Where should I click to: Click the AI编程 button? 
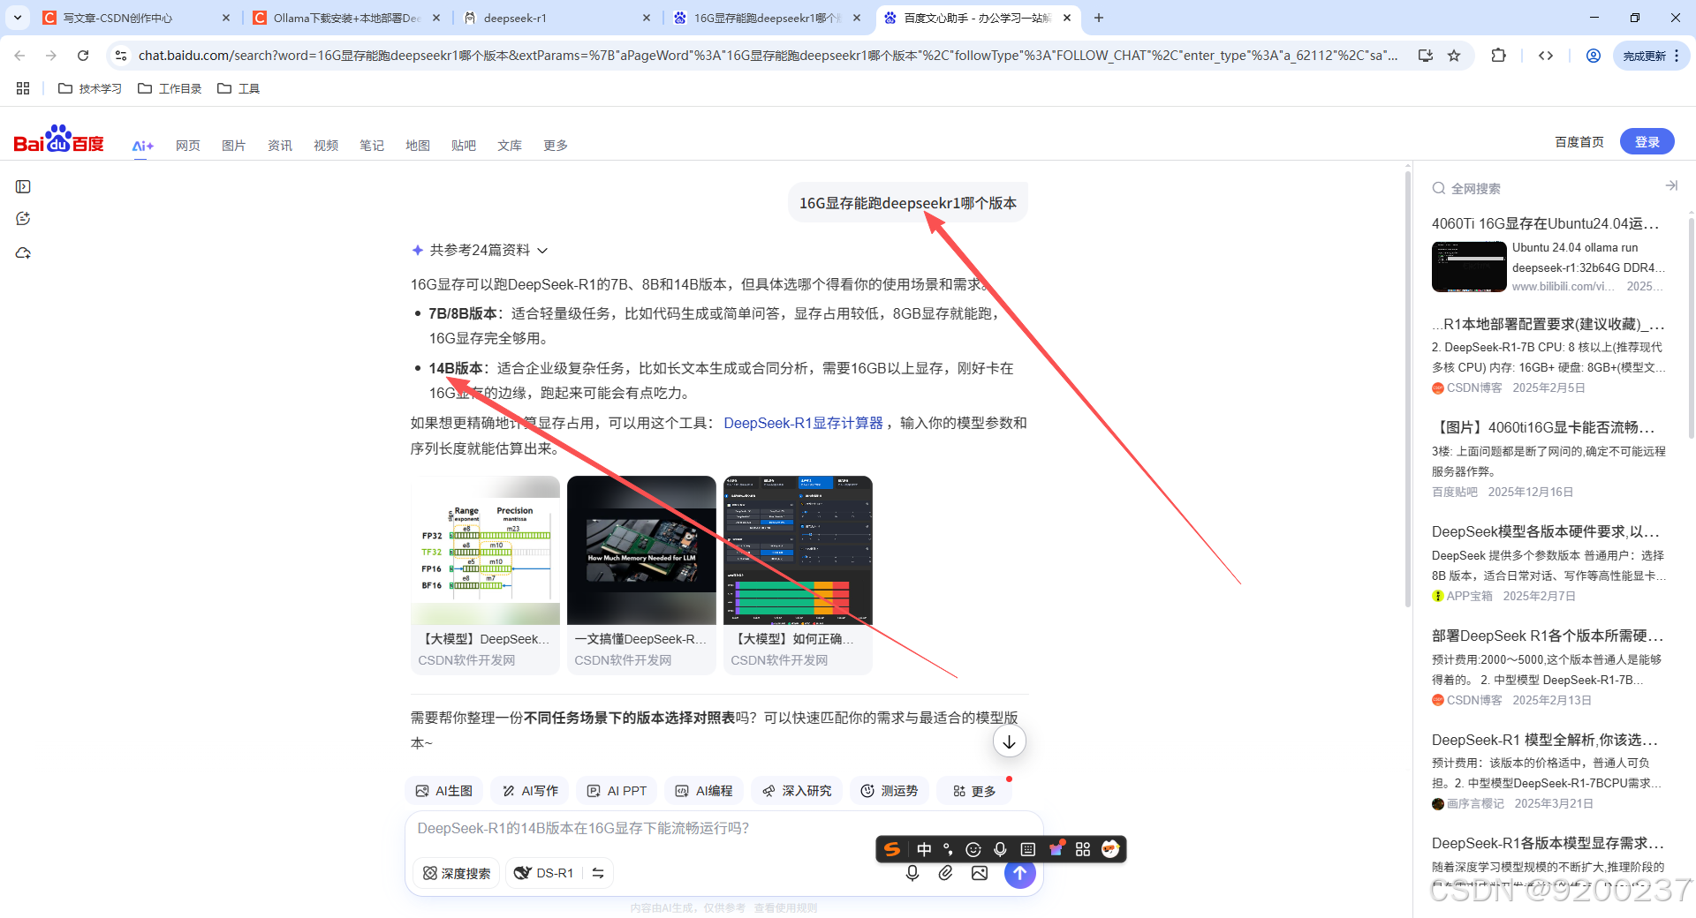point(705,791)
